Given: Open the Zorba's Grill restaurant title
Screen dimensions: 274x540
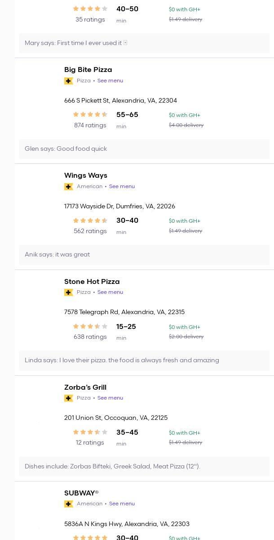Looking at the screenshot, I should [x=85, y=387].
